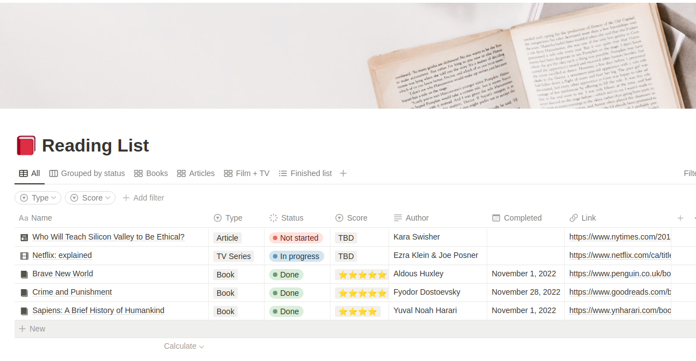Click the Not started status tag

coord(296,238)
